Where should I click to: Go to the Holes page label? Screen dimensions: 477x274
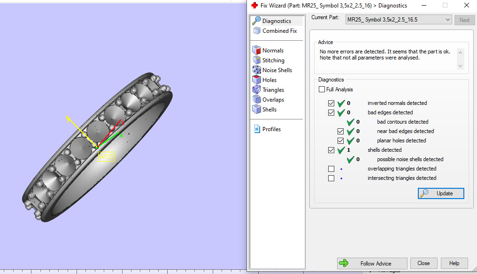pyautogui.click(x=269, y=80)
